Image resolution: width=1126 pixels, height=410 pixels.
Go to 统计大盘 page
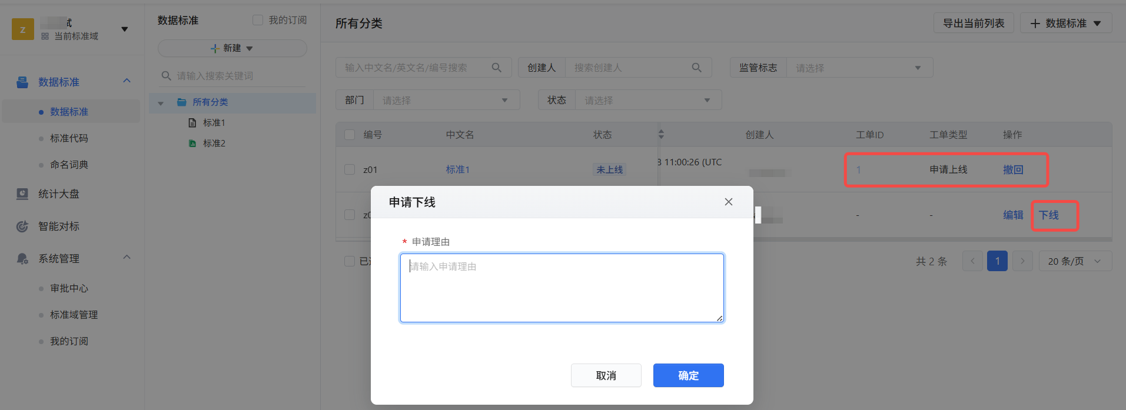pyautogui.click(x=59, y=194)
